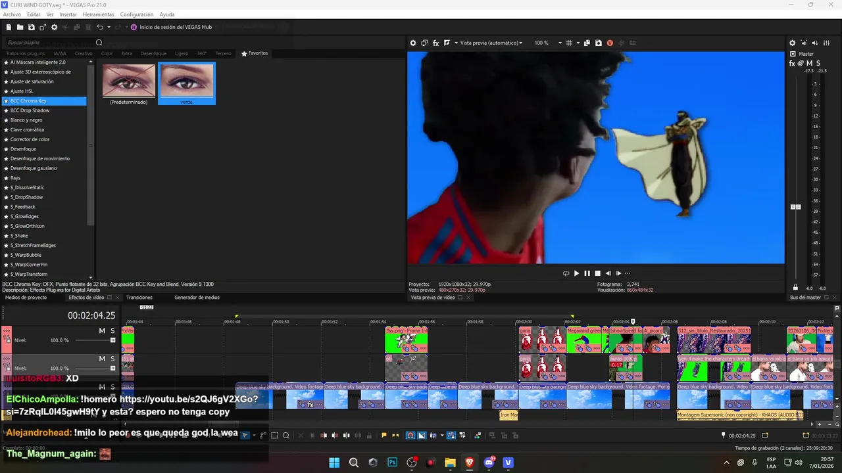Pause the preview playback
Viewport: 842px width, 473px height.
tap(587, 273)
